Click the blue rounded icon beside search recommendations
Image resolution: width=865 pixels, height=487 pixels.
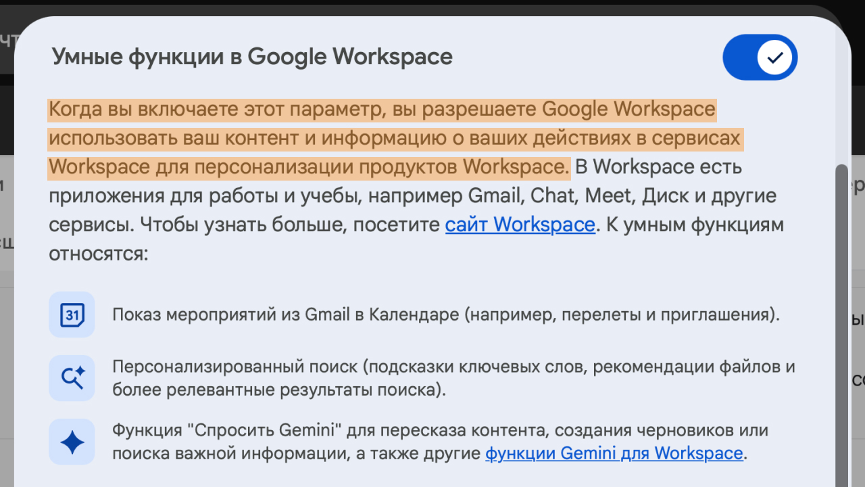pos(71,377)
